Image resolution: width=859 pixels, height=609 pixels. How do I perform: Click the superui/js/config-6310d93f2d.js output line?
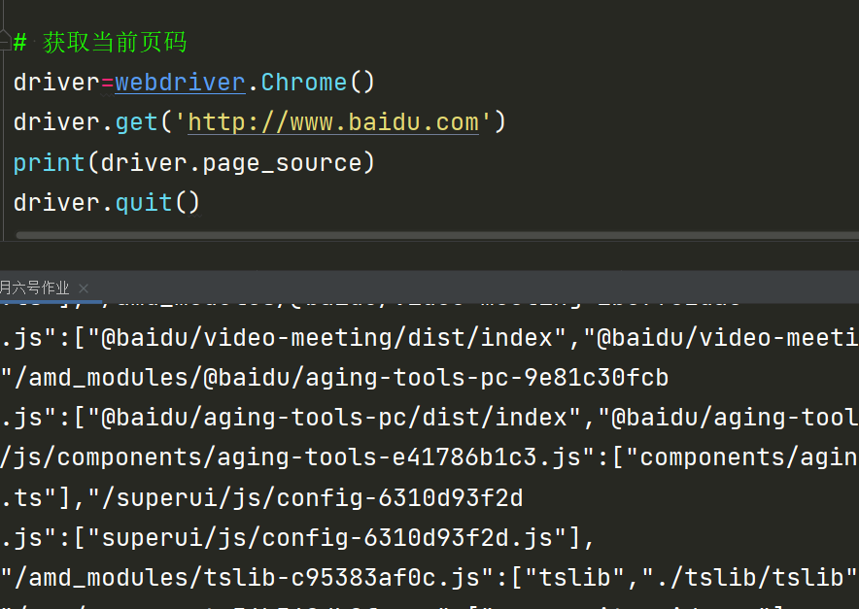pyautogui.click(x=292, y=537)
